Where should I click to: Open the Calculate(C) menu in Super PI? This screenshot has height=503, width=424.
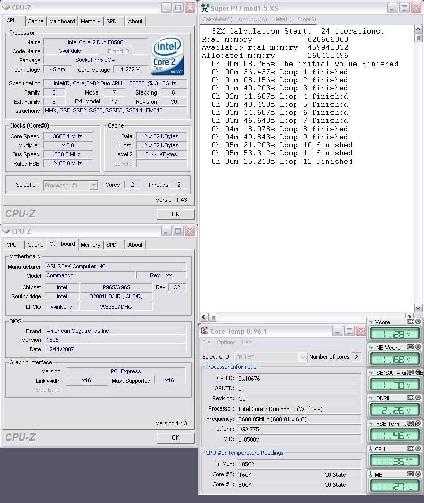(x=217, y=19)
